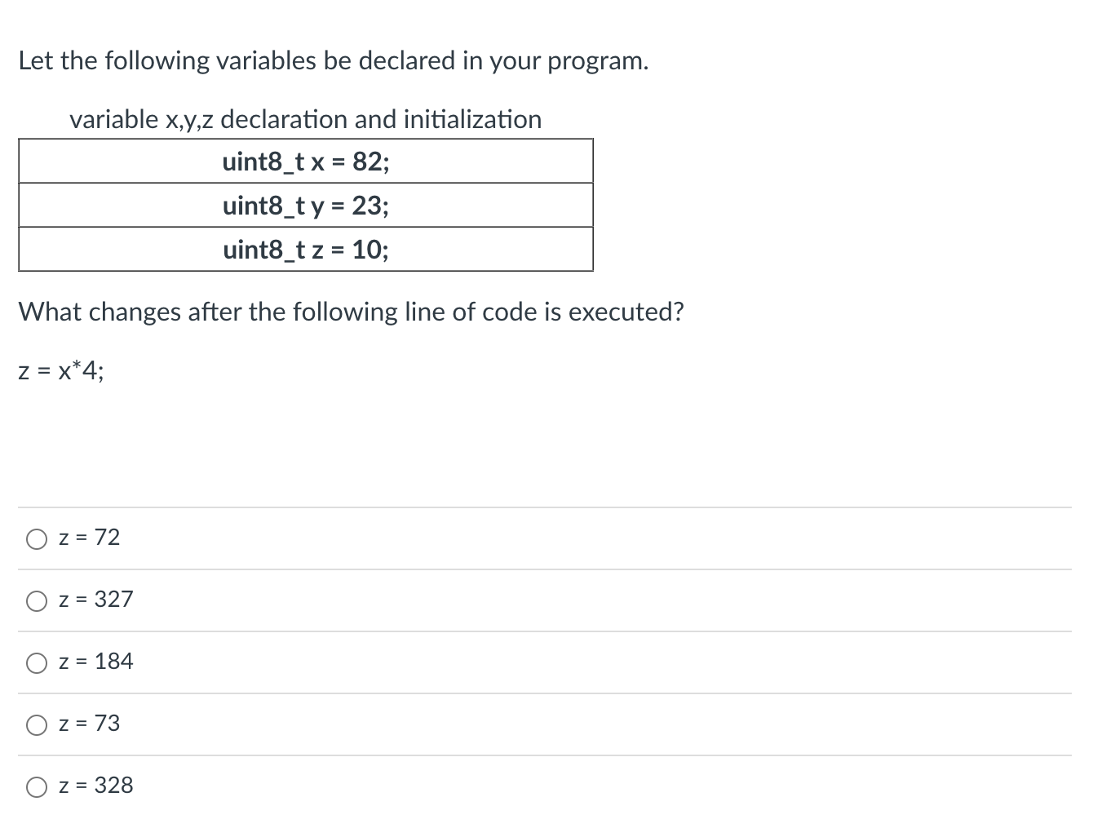The height and width of the screenshot is (837, 1093).
Task: Click the divider line above z = 72 option
Action: (546, 507)
